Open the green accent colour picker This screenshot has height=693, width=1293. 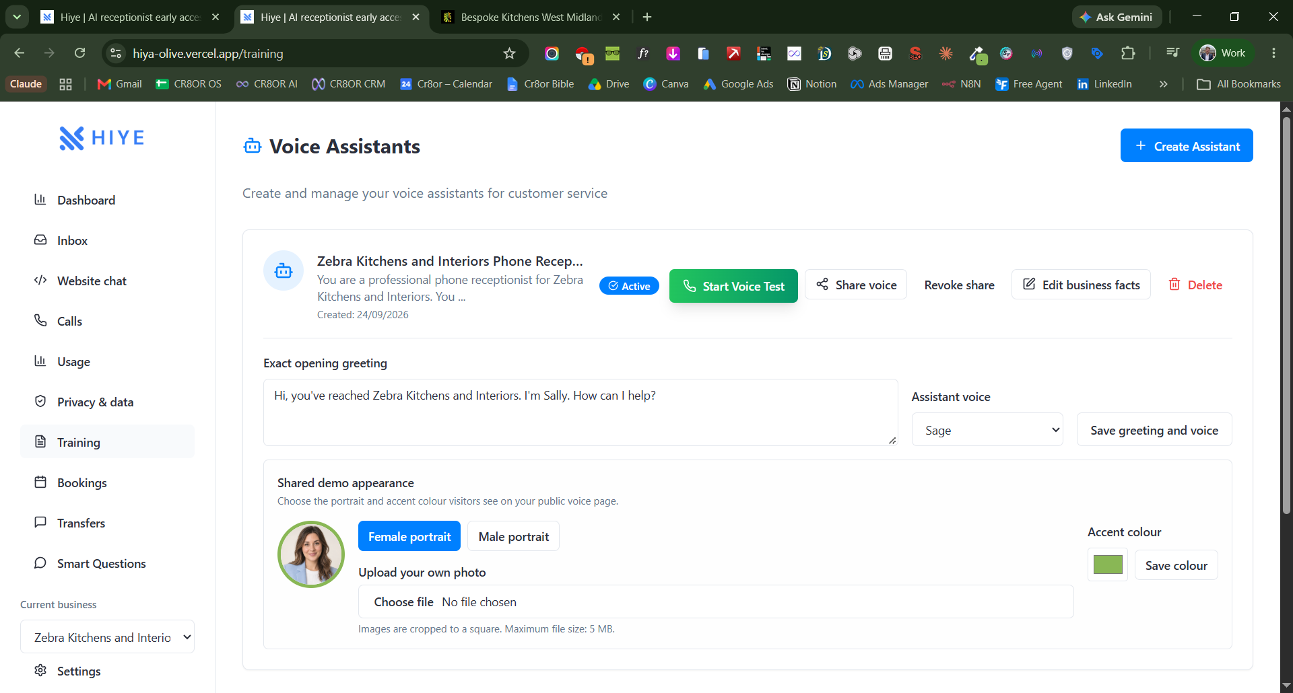1108,564
